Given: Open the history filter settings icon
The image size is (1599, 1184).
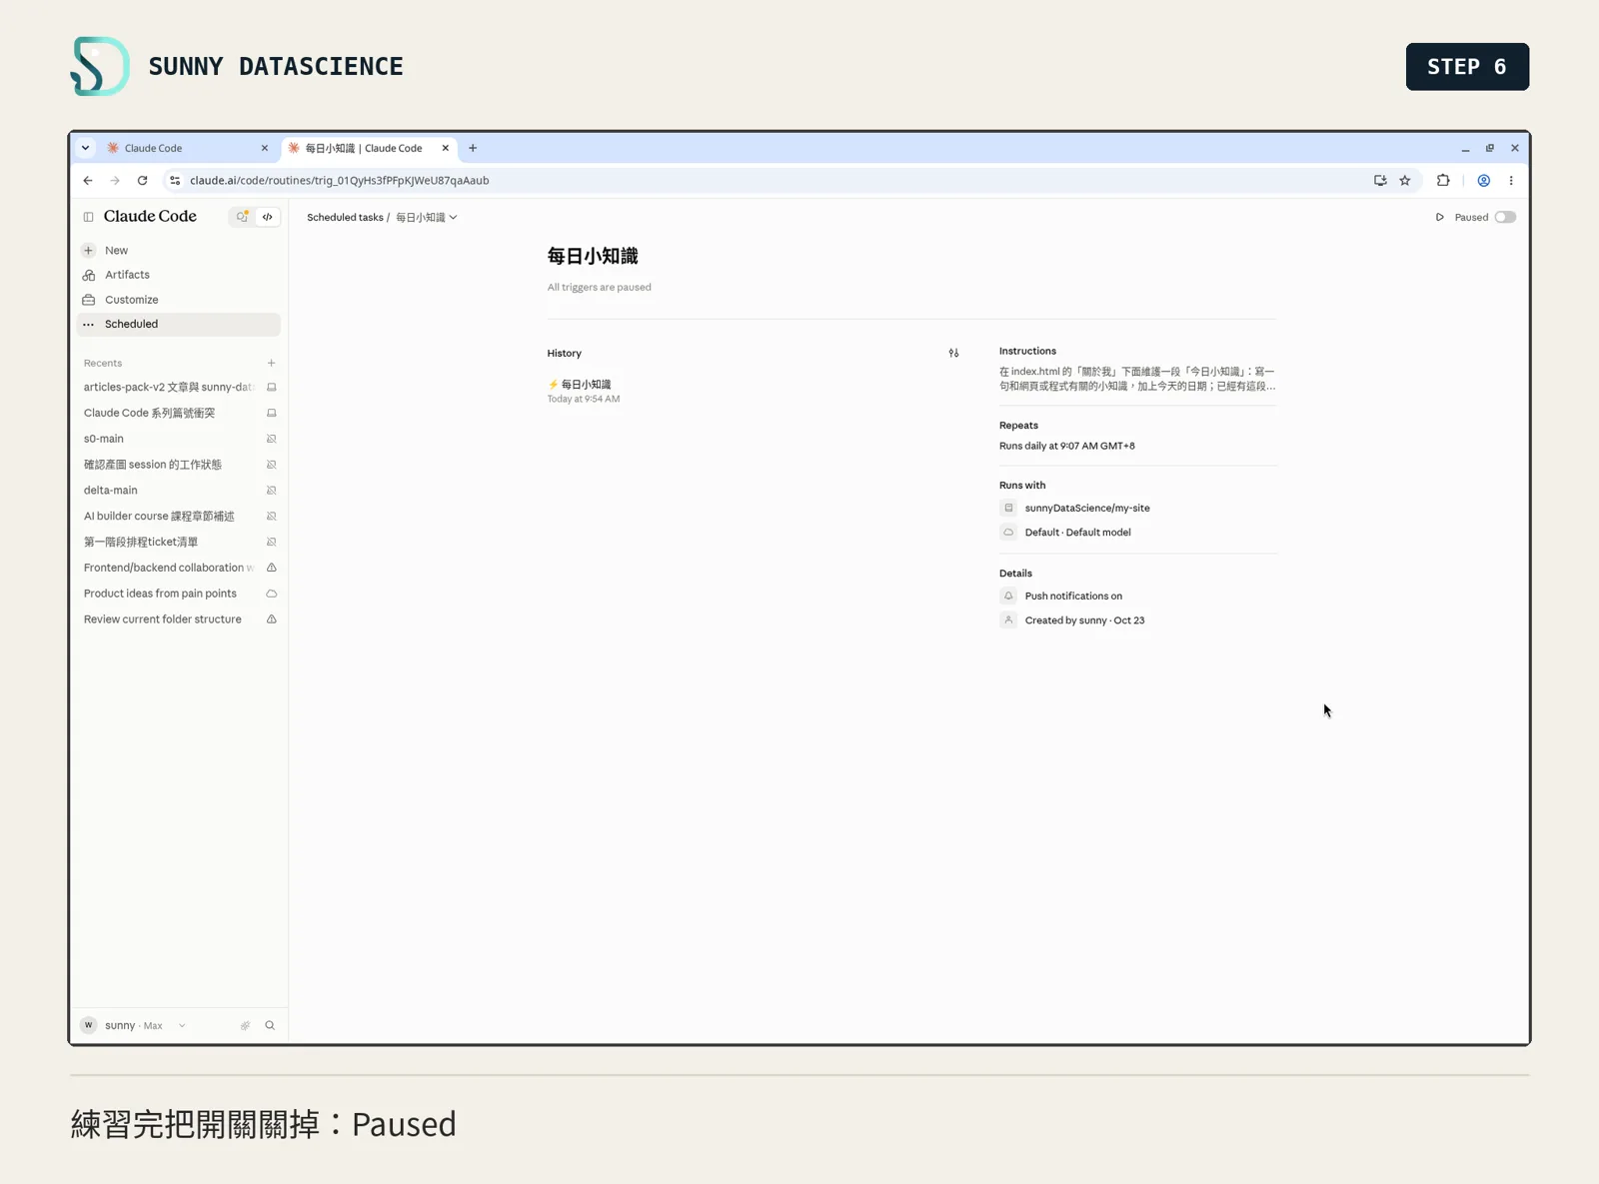Looking at the screenshot, I should [953, 353].
